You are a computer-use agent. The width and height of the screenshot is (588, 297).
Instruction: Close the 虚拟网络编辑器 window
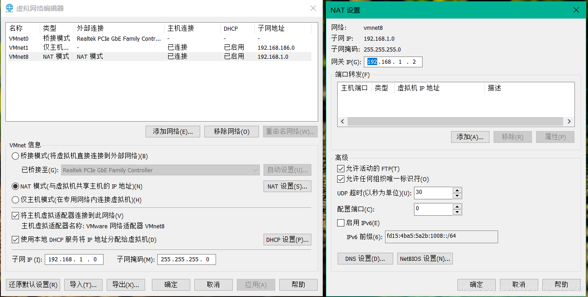(x=313, y=8)
